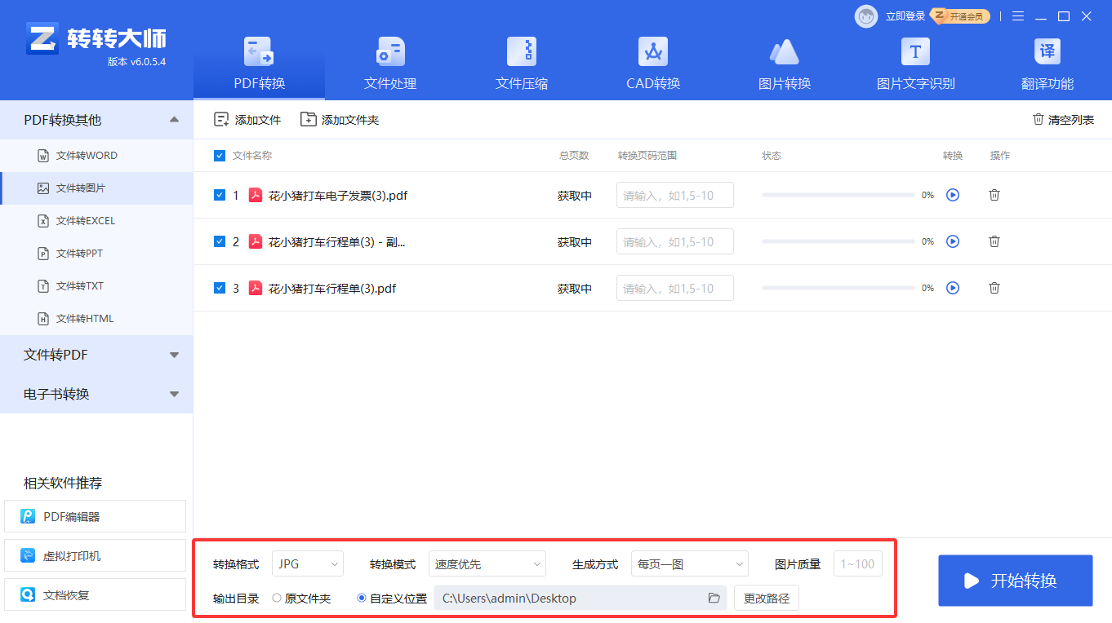The width and height of the screenshot is (1112, 623).
Task: Open 虚拟打印机 recommended software
Action: pos(96,555)
